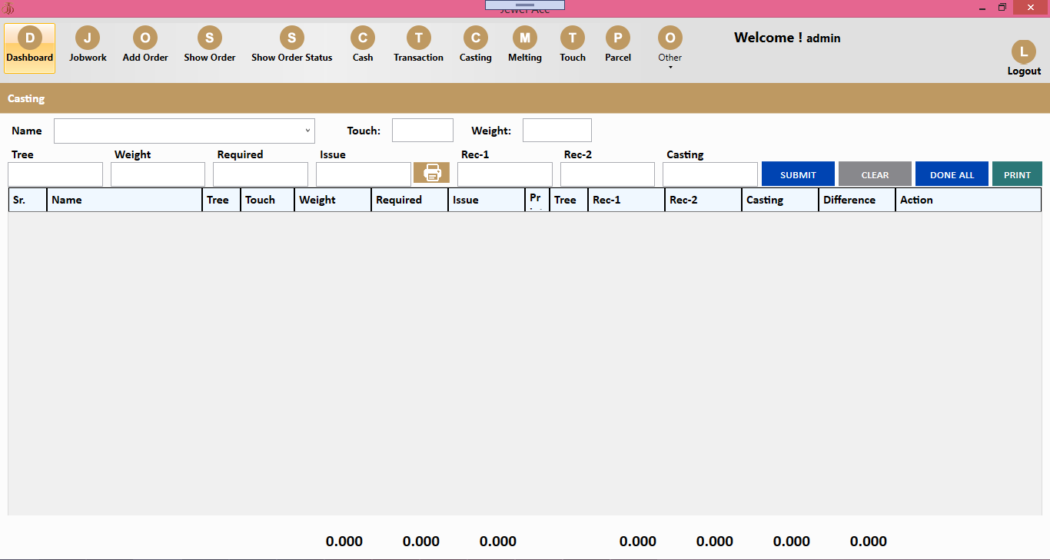Screen dimensions: 1050x560
Task: Click the Other dropdown arrow
Action: point(669,68)
